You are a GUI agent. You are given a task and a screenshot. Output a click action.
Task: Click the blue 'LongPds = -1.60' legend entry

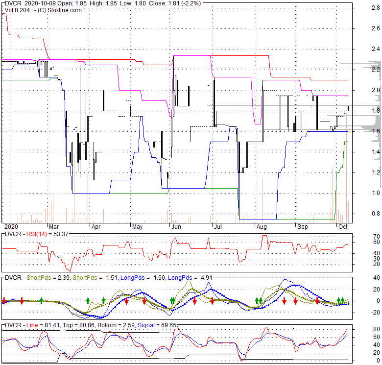click(143, 278)
